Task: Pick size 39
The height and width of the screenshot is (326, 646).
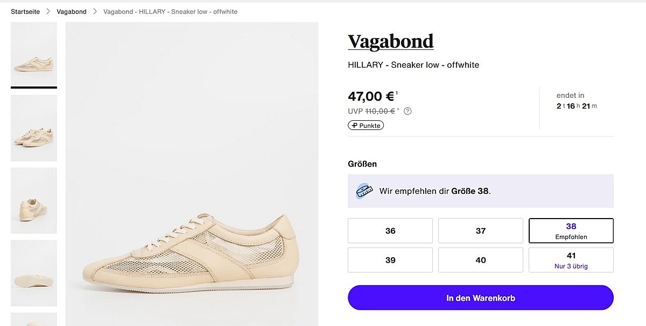Action: click(x=390, y=260)
